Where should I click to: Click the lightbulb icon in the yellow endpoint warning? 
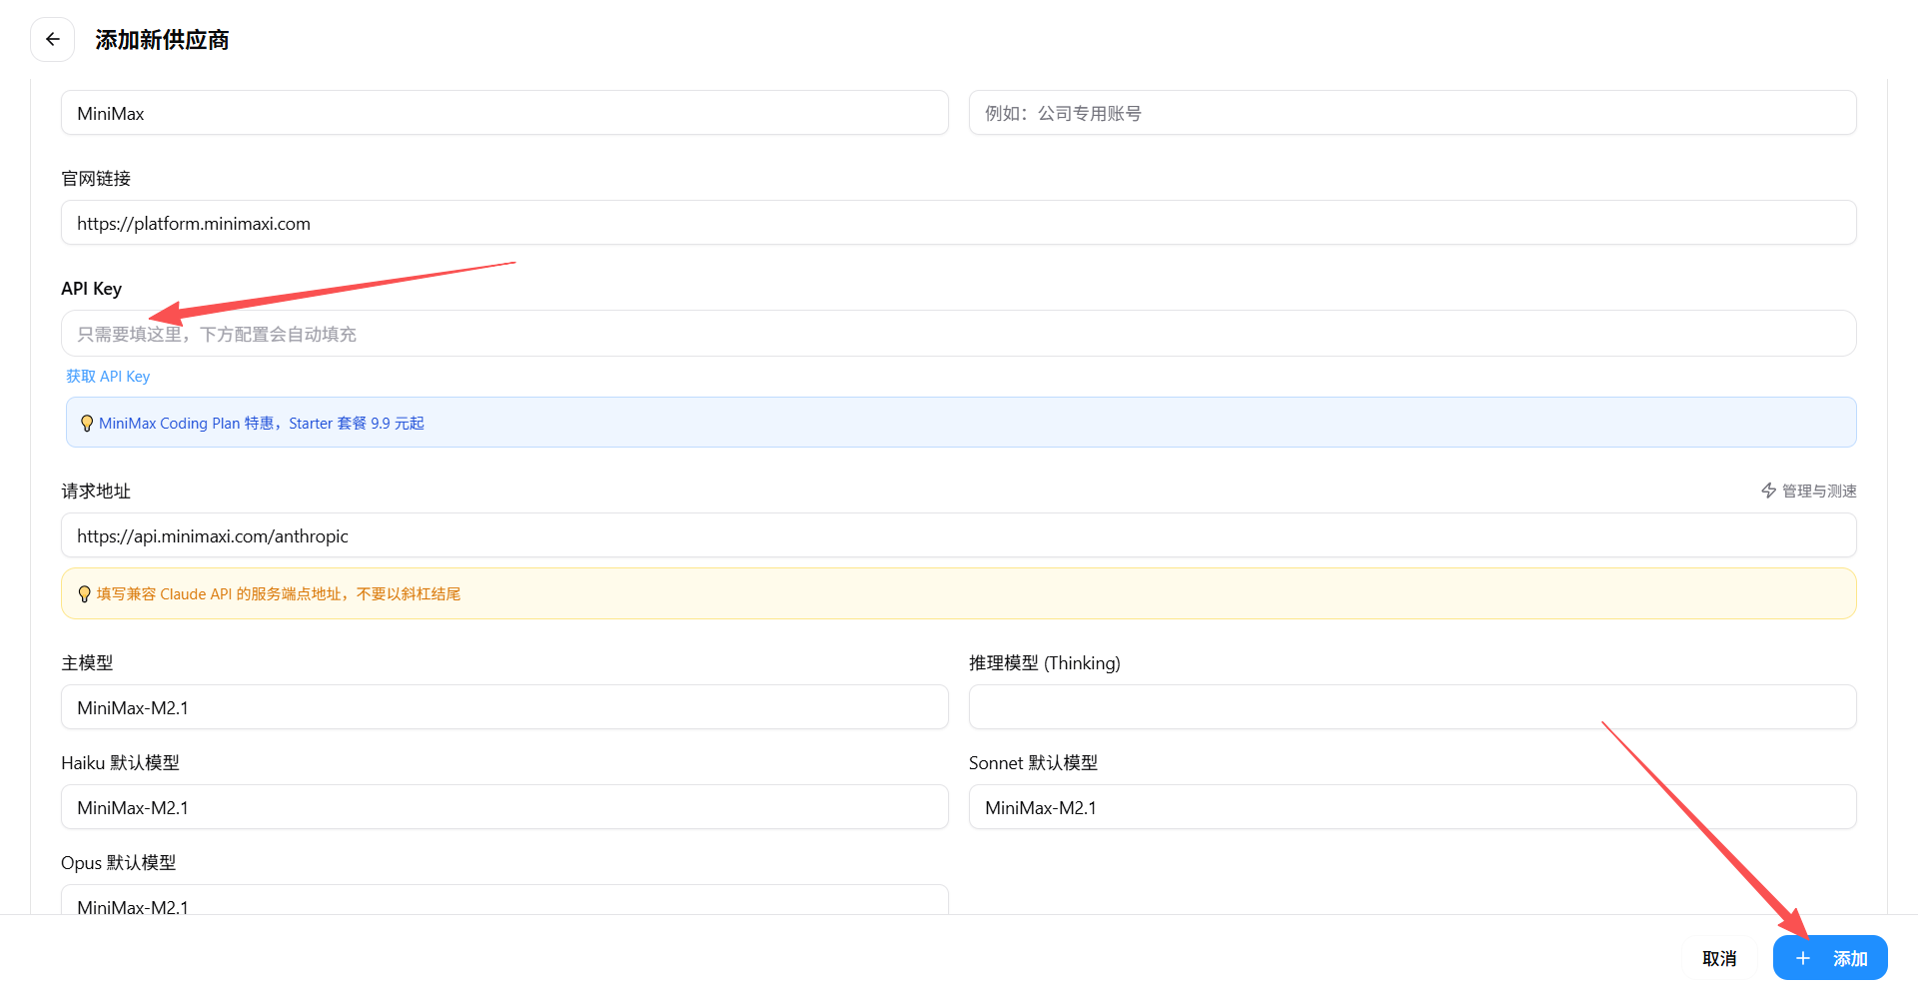(84, 592)
